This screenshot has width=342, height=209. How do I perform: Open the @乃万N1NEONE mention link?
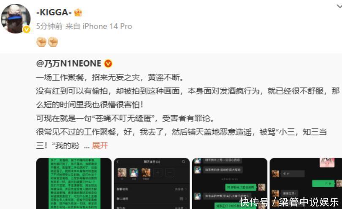coord(69,64)
